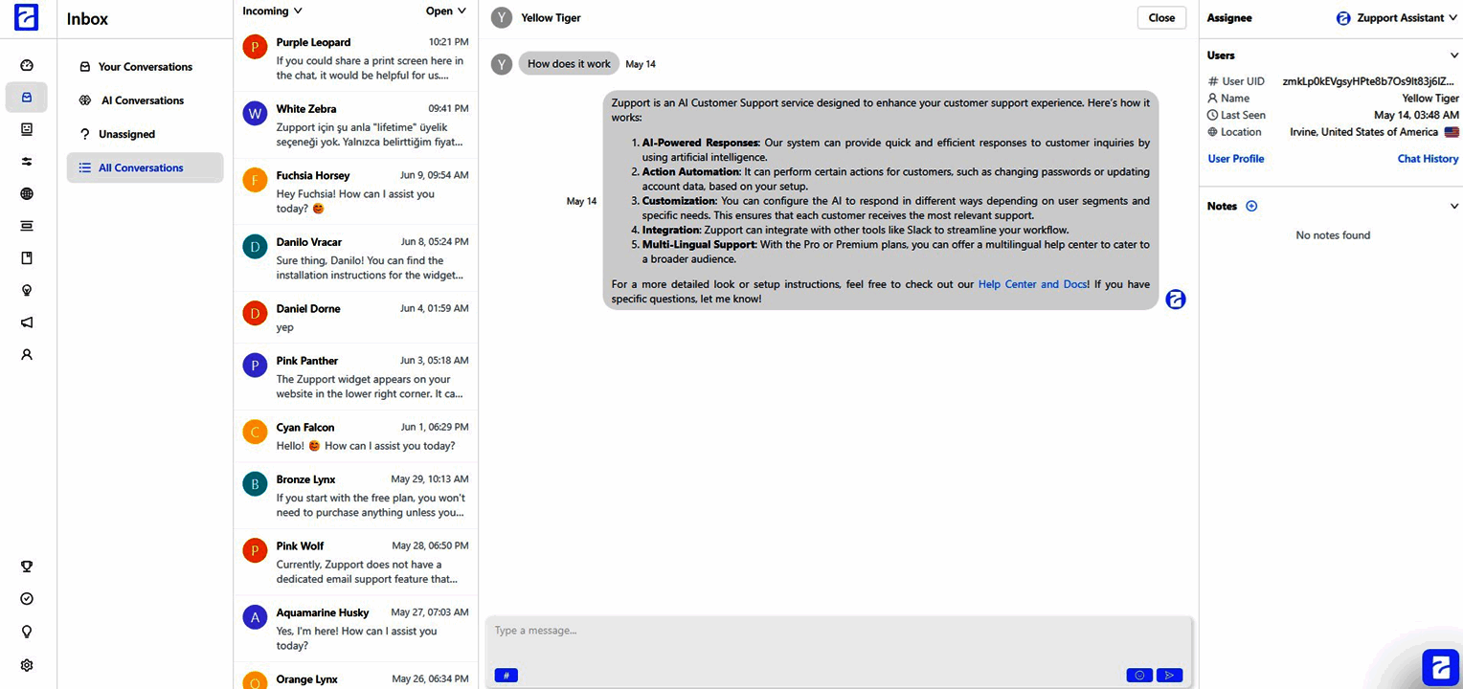Image resolution: width=1463 pixels, height=689 pixels.
Task: Open the stacked-rows icon below the globe
Action: [x=27, y=226]
